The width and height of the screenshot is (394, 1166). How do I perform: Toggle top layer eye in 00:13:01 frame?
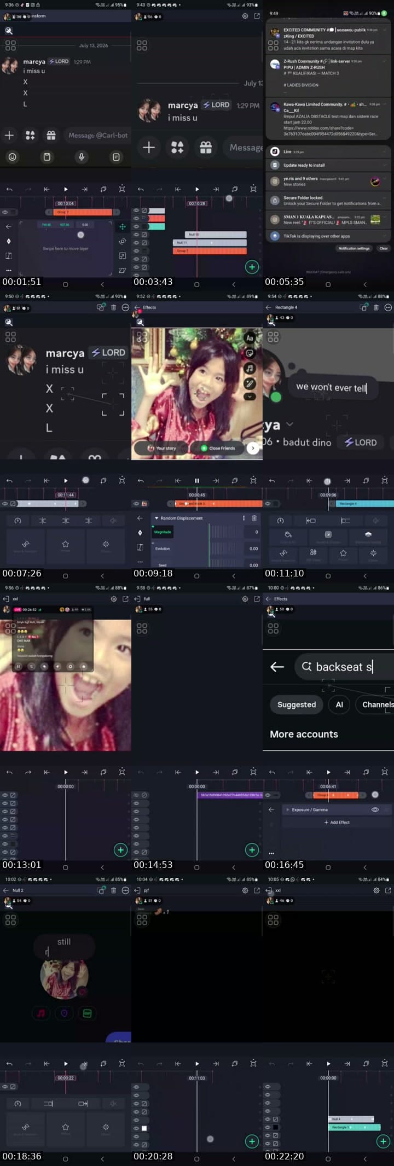pyautogui.click(x=5, y=795)
